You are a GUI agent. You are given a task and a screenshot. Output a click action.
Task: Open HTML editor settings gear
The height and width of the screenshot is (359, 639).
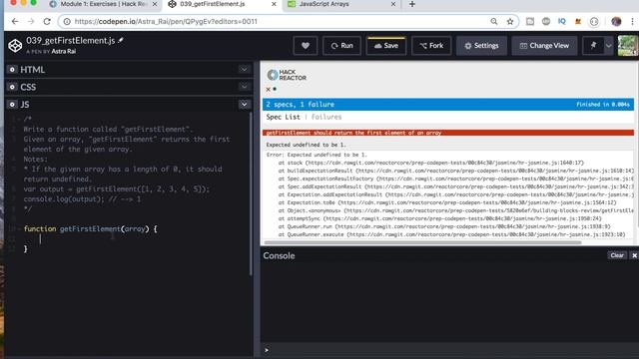click(12, 70)
